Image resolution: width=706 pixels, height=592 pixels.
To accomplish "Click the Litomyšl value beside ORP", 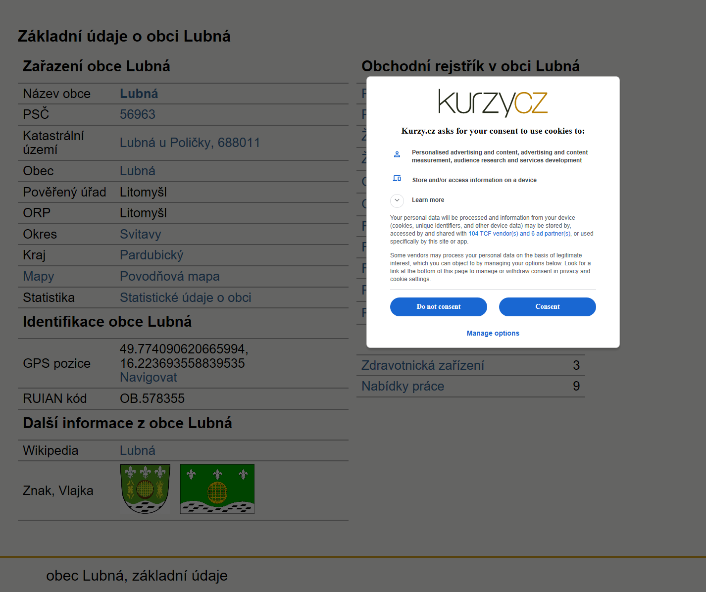I will 144,213.
